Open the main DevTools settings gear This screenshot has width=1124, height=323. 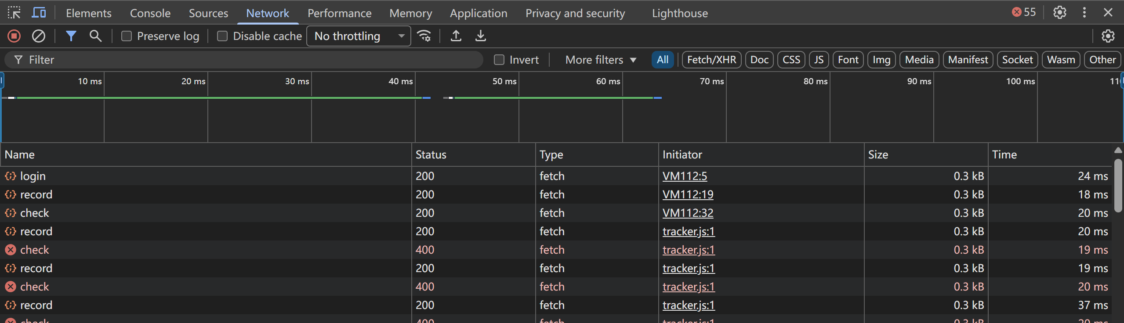[1059, 12]
